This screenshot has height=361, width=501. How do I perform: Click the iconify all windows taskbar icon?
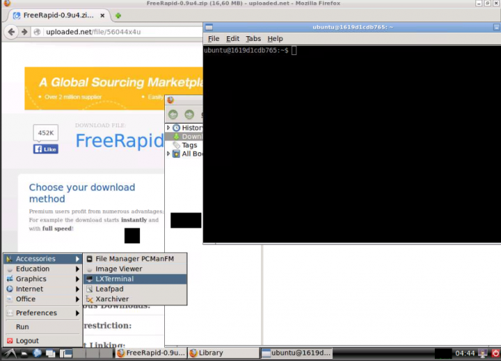(51, 353)
